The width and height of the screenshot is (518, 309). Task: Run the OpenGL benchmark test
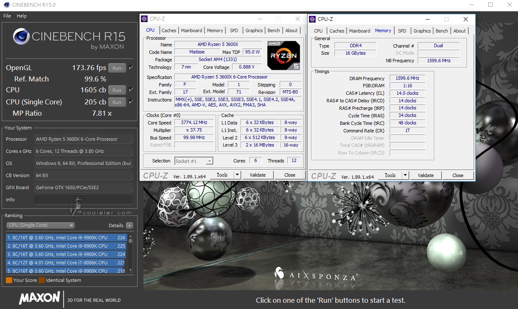pyautogui.click(x=117, y=68)
